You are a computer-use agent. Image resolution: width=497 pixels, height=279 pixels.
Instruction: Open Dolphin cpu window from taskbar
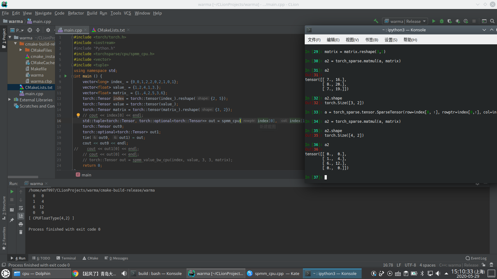point(41,273)
